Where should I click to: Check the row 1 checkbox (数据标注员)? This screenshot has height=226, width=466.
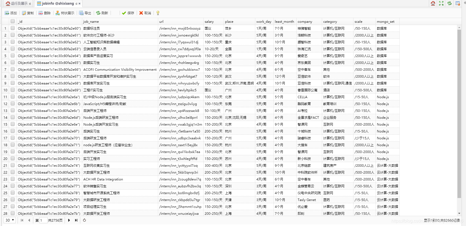pyautogui.click(x=13, y=28)
